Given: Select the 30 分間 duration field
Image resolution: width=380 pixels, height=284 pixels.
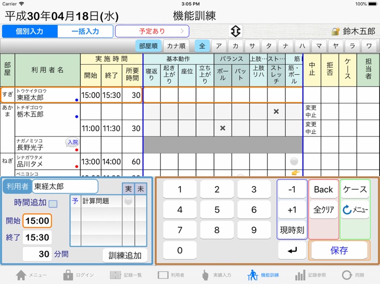Looking at the screenshot, I should tap(37, 254).
